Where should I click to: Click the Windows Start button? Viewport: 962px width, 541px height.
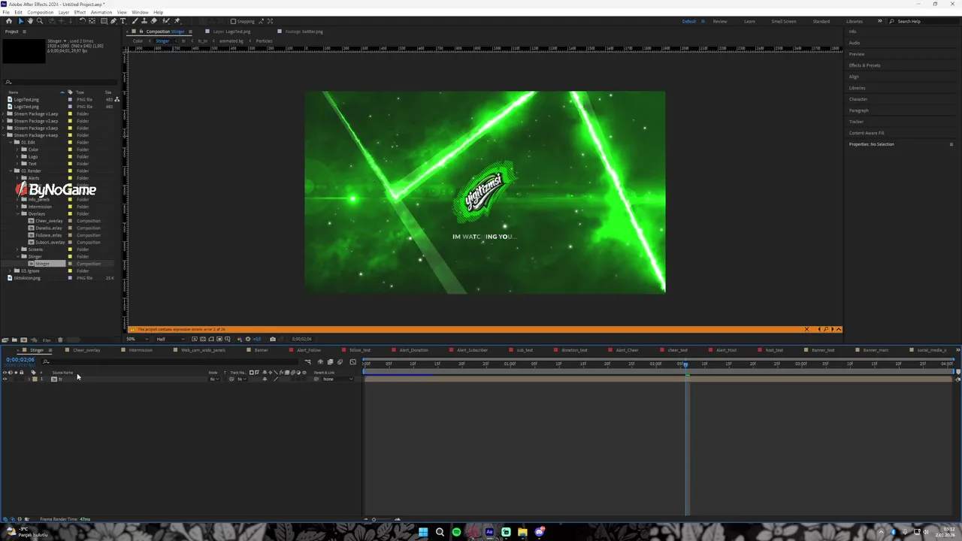[423, 532]
